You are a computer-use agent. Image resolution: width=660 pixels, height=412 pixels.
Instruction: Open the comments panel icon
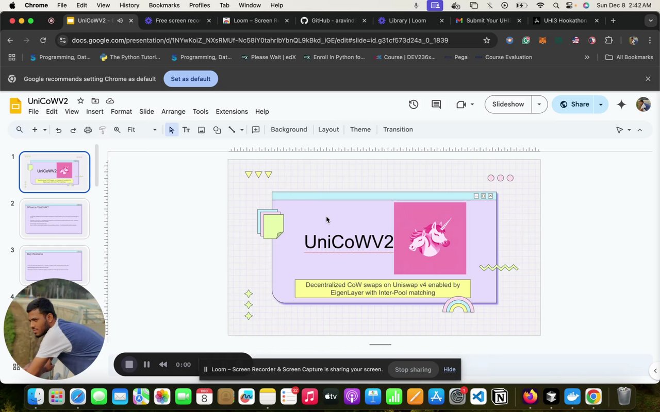436,105
